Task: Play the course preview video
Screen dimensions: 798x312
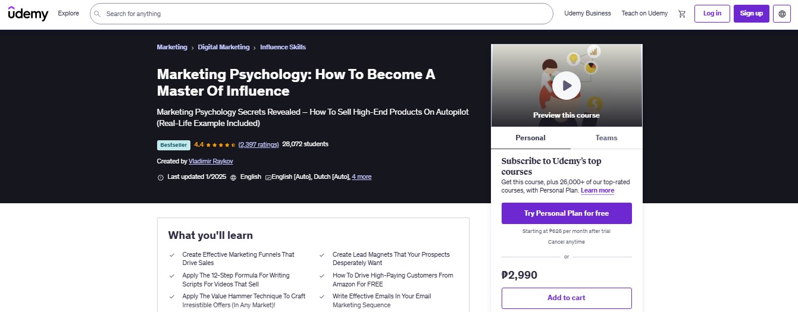Action: click(567, 86)
